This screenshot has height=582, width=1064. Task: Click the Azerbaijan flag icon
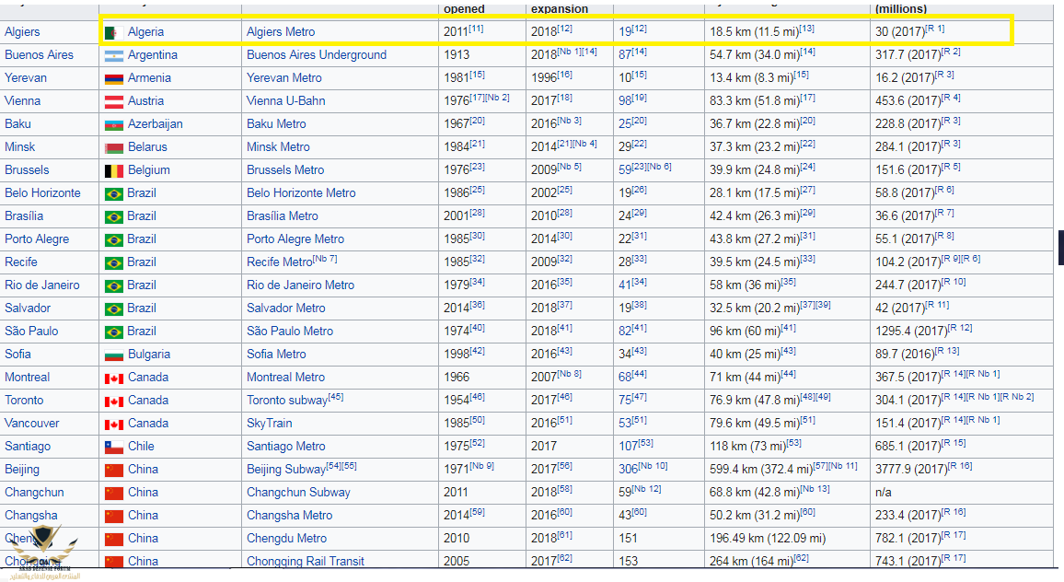point(113,125)
